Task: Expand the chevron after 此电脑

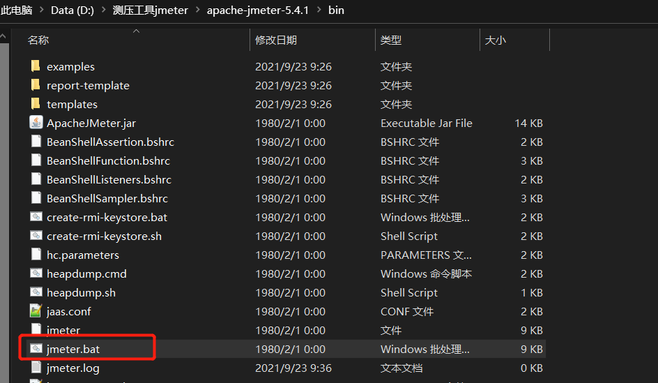Action: [x=42, y=9]
